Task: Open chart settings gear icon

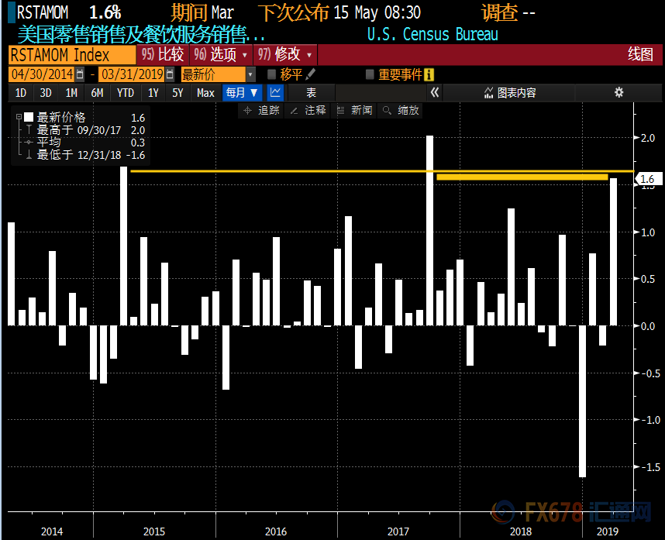Action: pos(618,92)
